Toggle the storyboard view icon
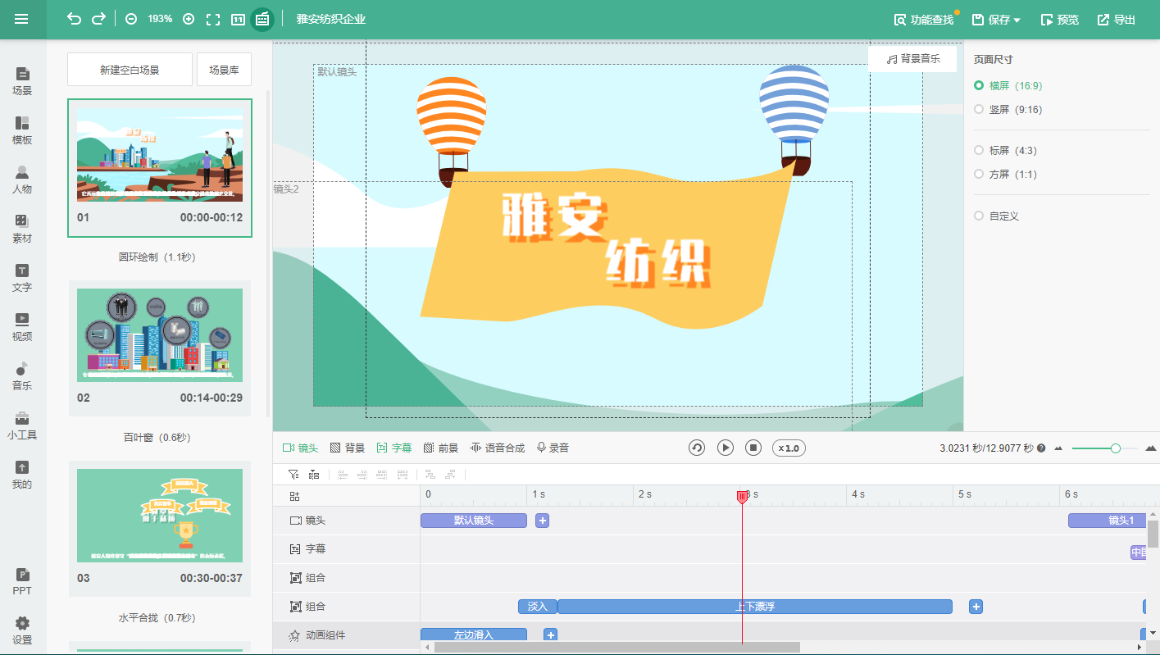1160x655 pixels. pyautogui.click(x=262, y=19)
